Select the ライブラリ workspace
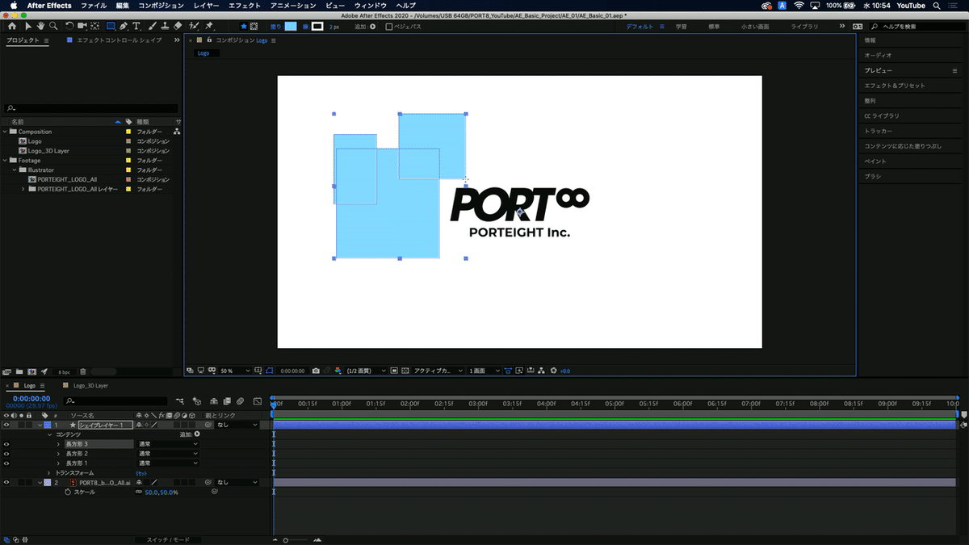969x545 pixels. pos(803,27)
